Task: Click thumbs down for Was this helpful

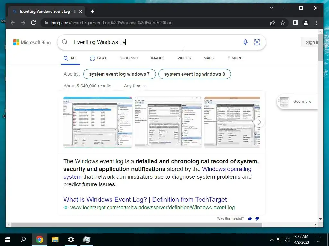Action: coord(257,219)
